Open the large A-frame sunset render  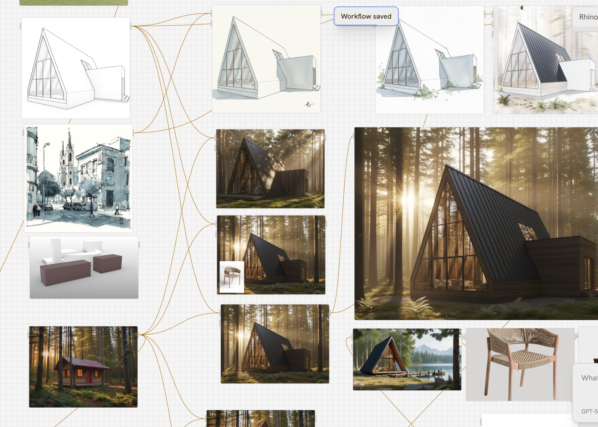476,224
